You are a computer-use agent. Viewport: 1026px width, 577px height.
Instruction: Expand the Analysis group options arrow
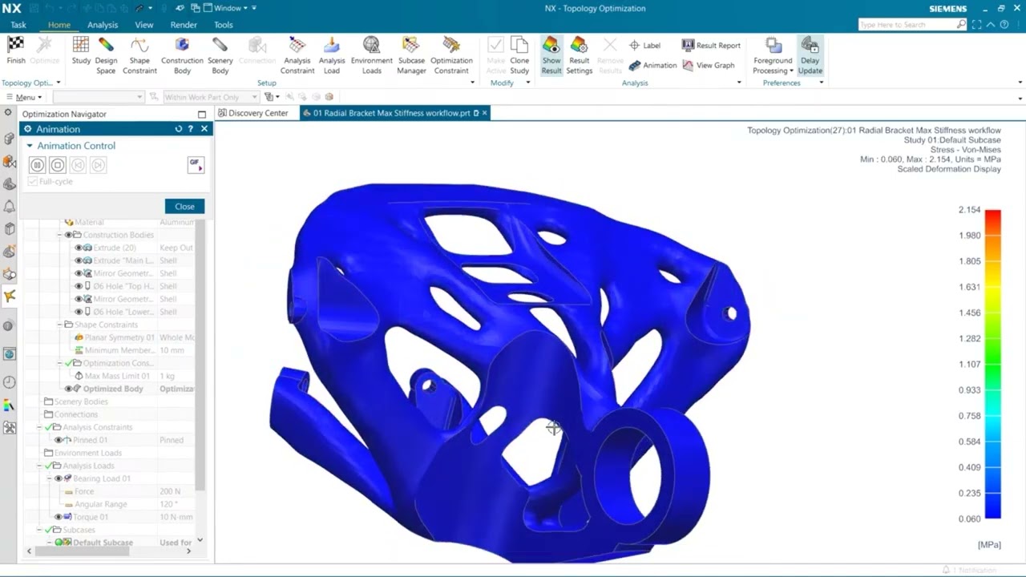coord(739,83)
